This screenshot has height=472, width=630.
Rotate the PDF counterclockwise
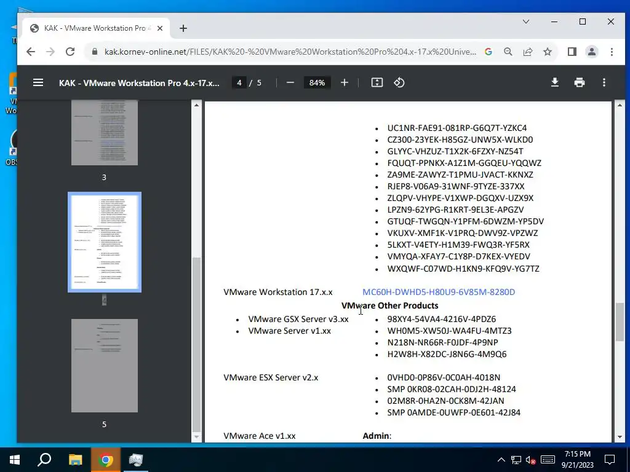399,83
